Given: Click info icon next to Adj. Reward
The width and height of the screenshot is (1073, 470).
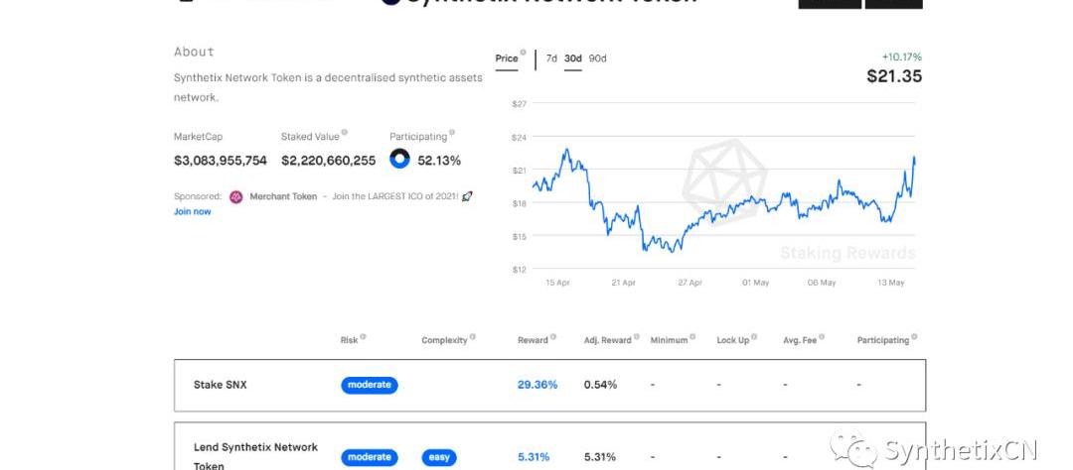Looking at the screenshot, I should 637,337.
